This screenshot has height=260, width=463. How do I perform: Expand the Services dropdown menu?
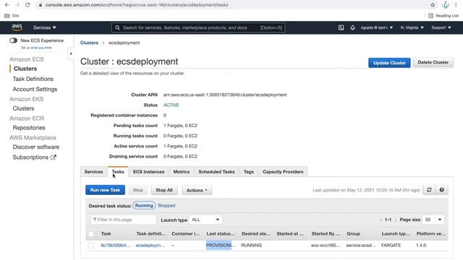click(45, 27)
